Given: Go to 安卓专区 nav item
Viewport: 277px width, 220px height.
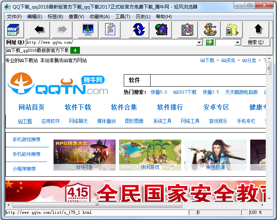Looking at the screenshot, I should pos(216,107).
